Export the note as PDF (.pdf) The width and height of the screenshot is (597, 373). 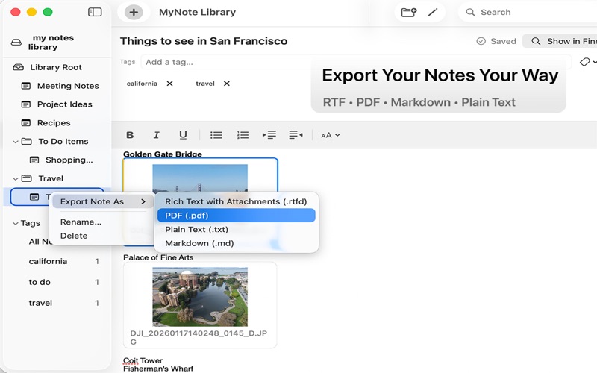(236, 216)
